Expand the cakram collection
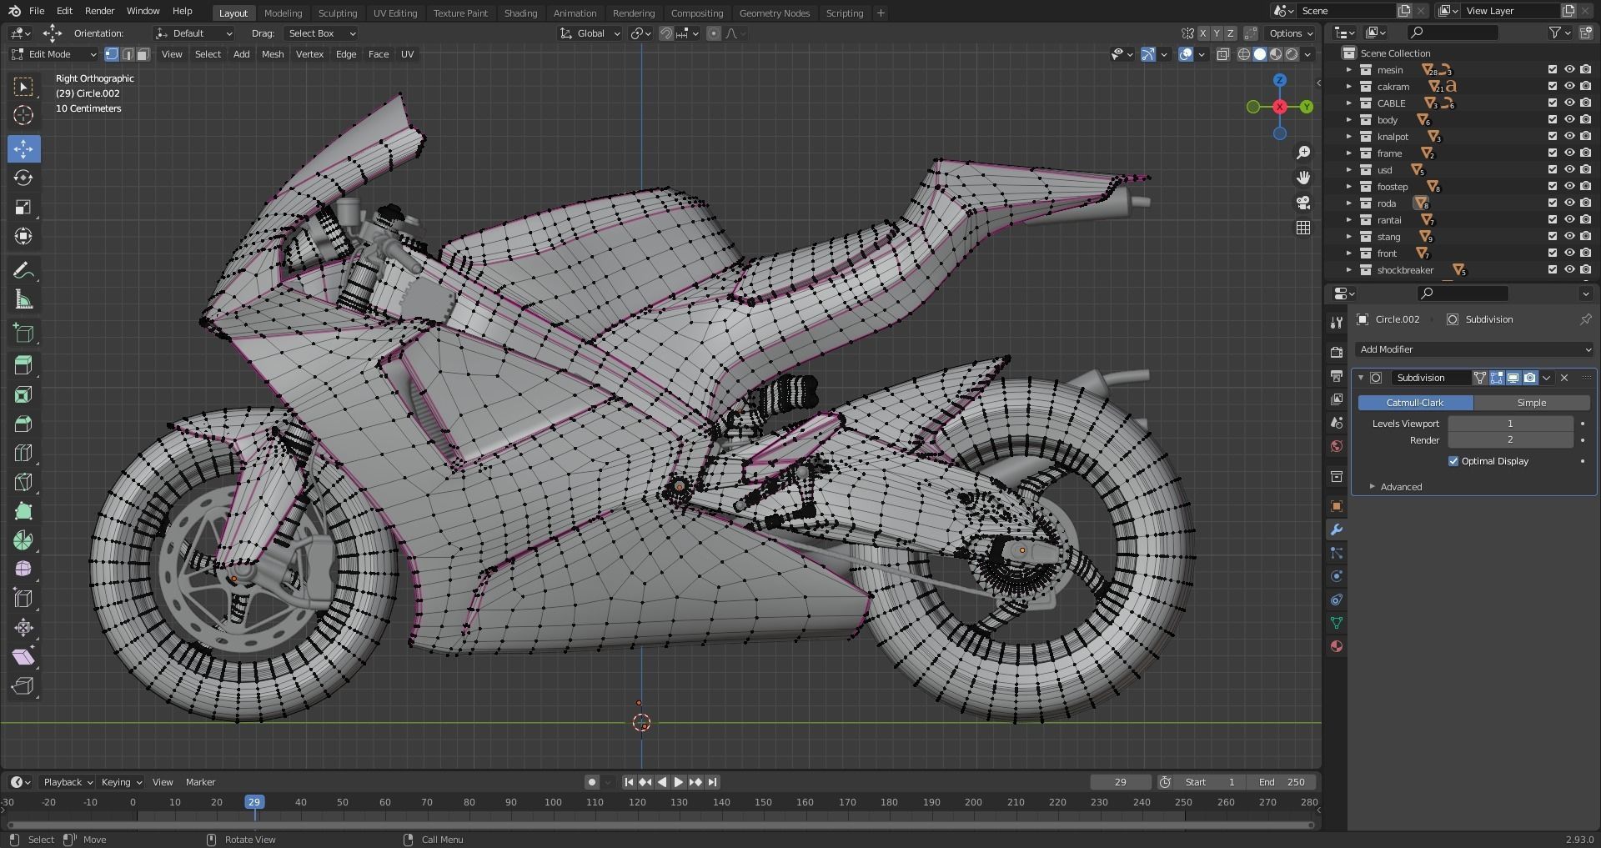 (1349, 87)
